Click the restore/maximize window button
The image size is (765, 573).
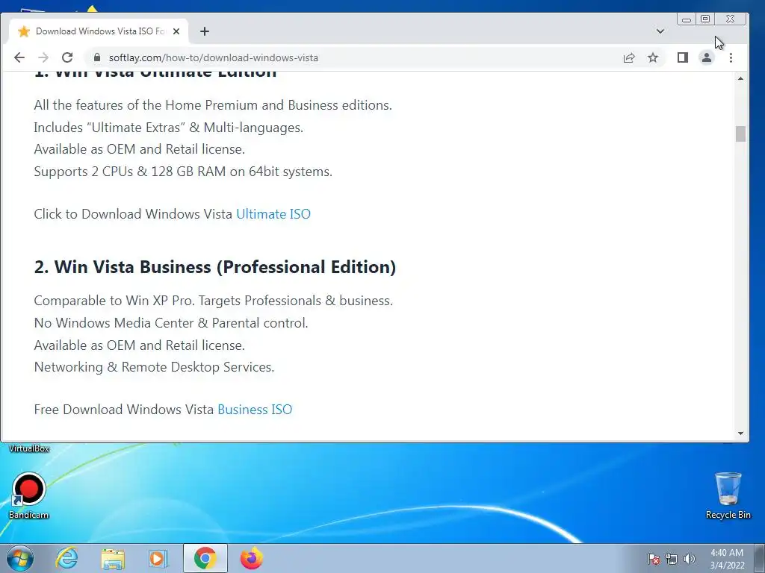coord(705,19)
